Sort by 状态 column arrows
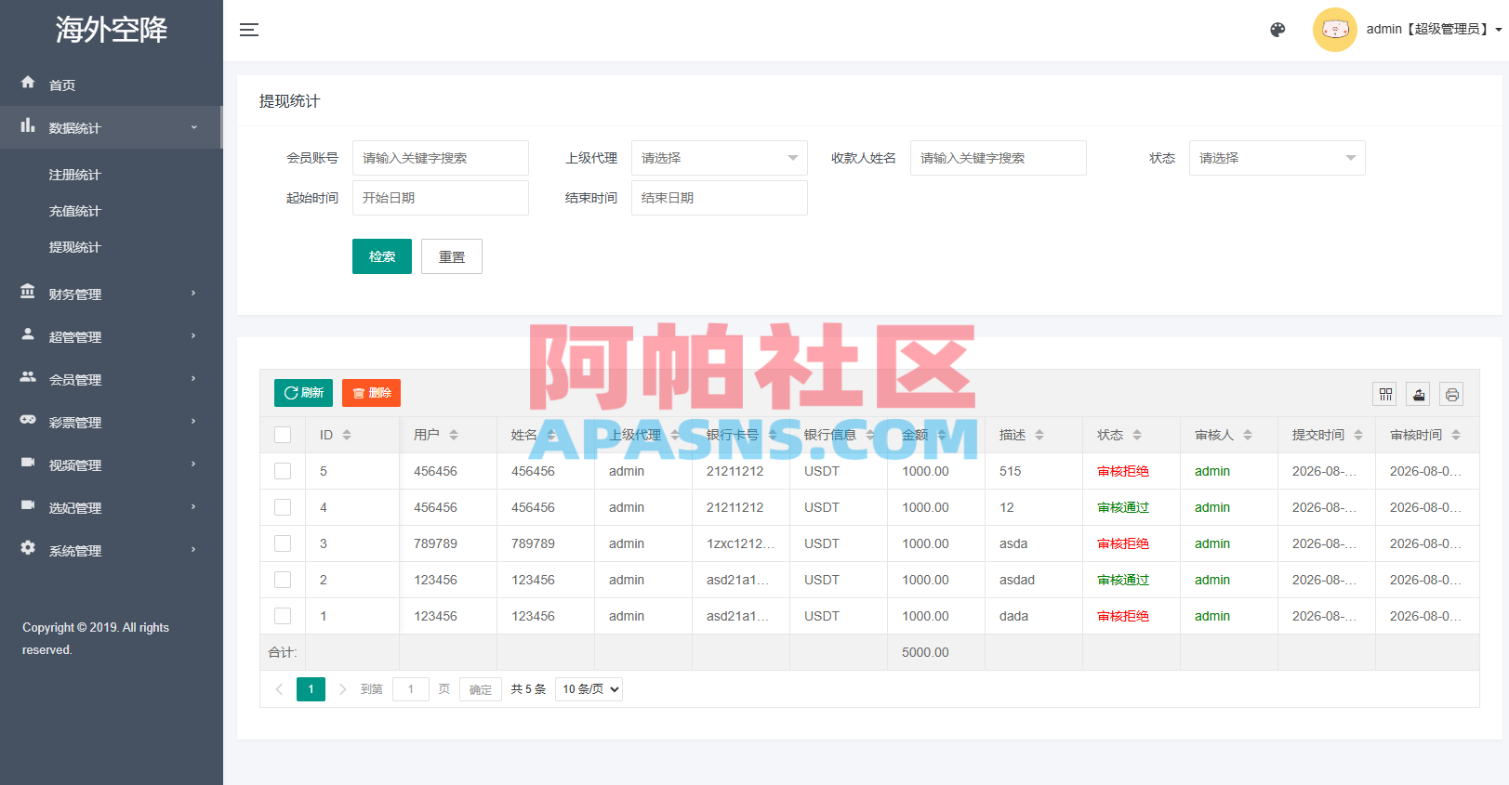This screenshot has width=1509, height=785. pyautogui.click(x=1137, y=435)
